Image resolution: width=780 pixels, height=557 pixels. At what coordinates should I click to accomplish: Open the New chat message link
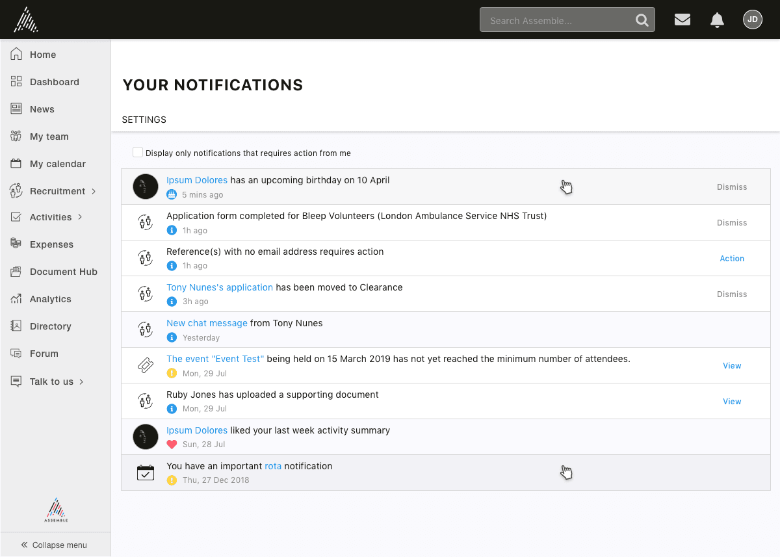tap(207, 323)
